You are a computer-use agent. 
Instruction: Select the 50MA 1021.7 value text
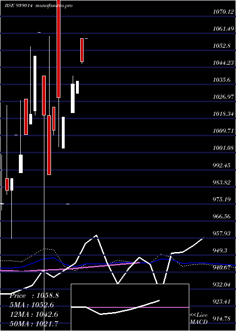tap(34, 323)
